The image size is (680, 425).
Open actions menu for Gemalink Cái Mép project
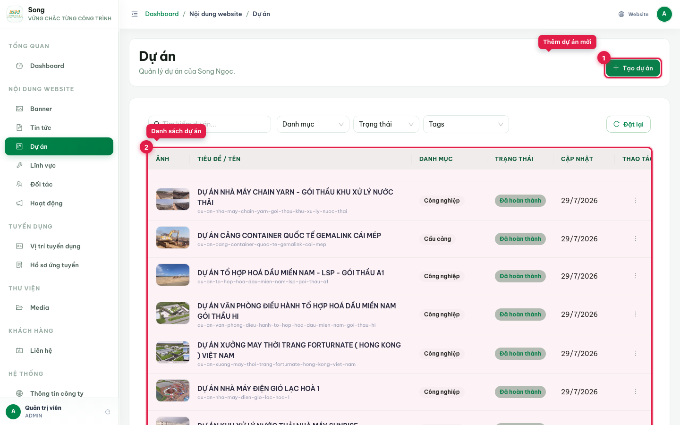tap(636, 238)
